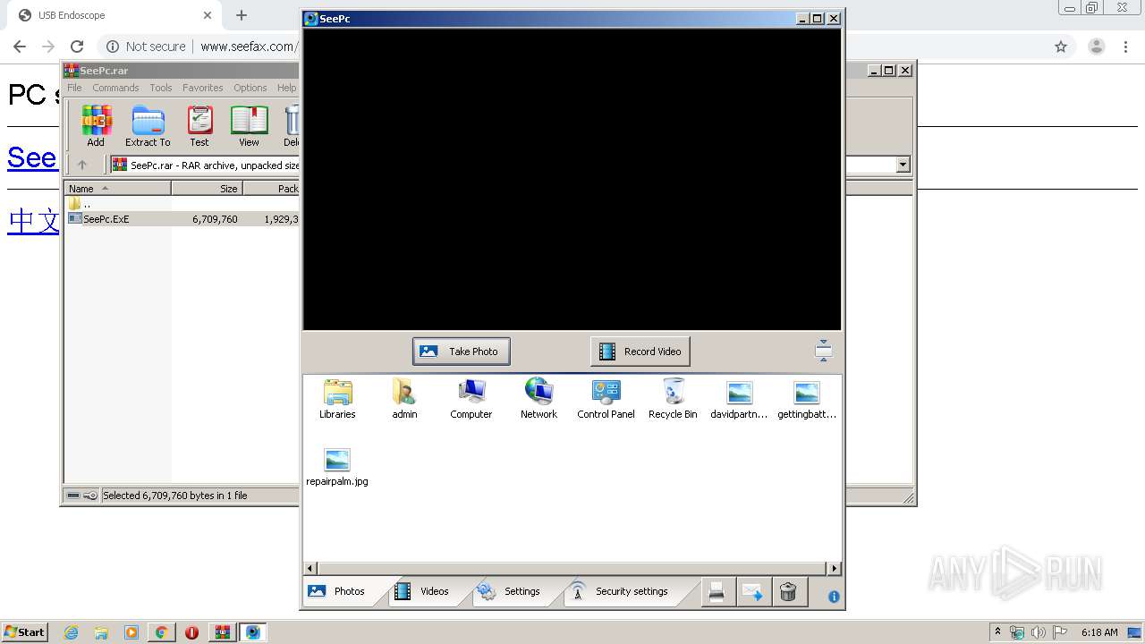
Task: Click the send by email icon
Action: click(x=752, y=592)
